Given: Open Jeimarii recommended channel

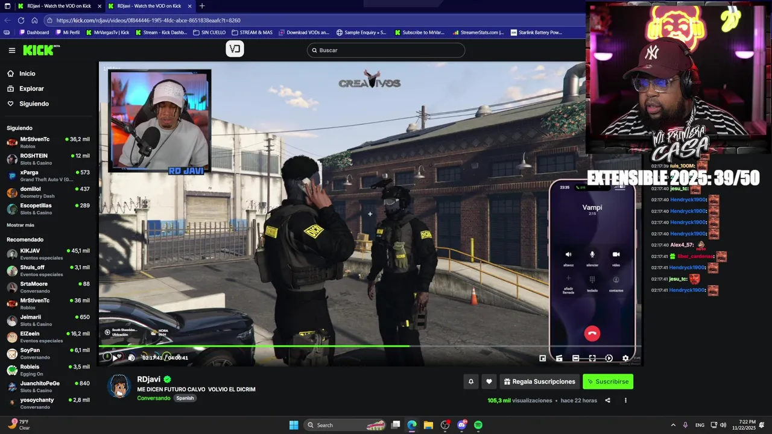Looking at the screenshot, I should 48,320.
